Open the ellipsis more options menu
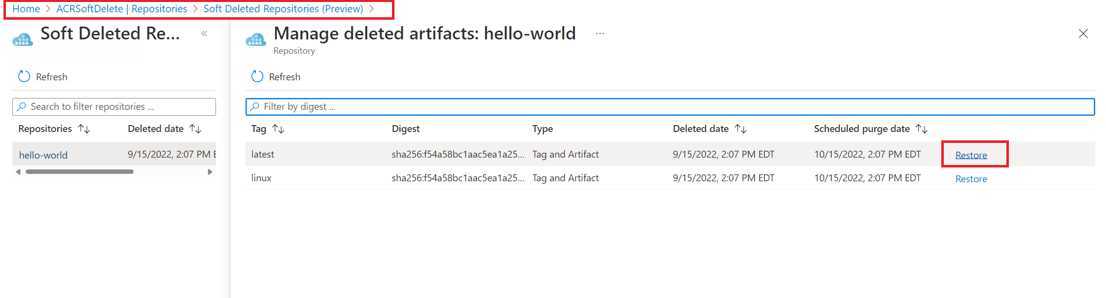The height and width of the screenshot is (298, 1106). (600, 33)
